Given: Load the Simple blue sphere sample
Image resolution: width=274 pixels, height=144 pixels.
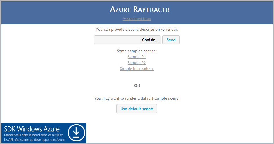Looking at the screenshot, I should click(x=137, y=69).
